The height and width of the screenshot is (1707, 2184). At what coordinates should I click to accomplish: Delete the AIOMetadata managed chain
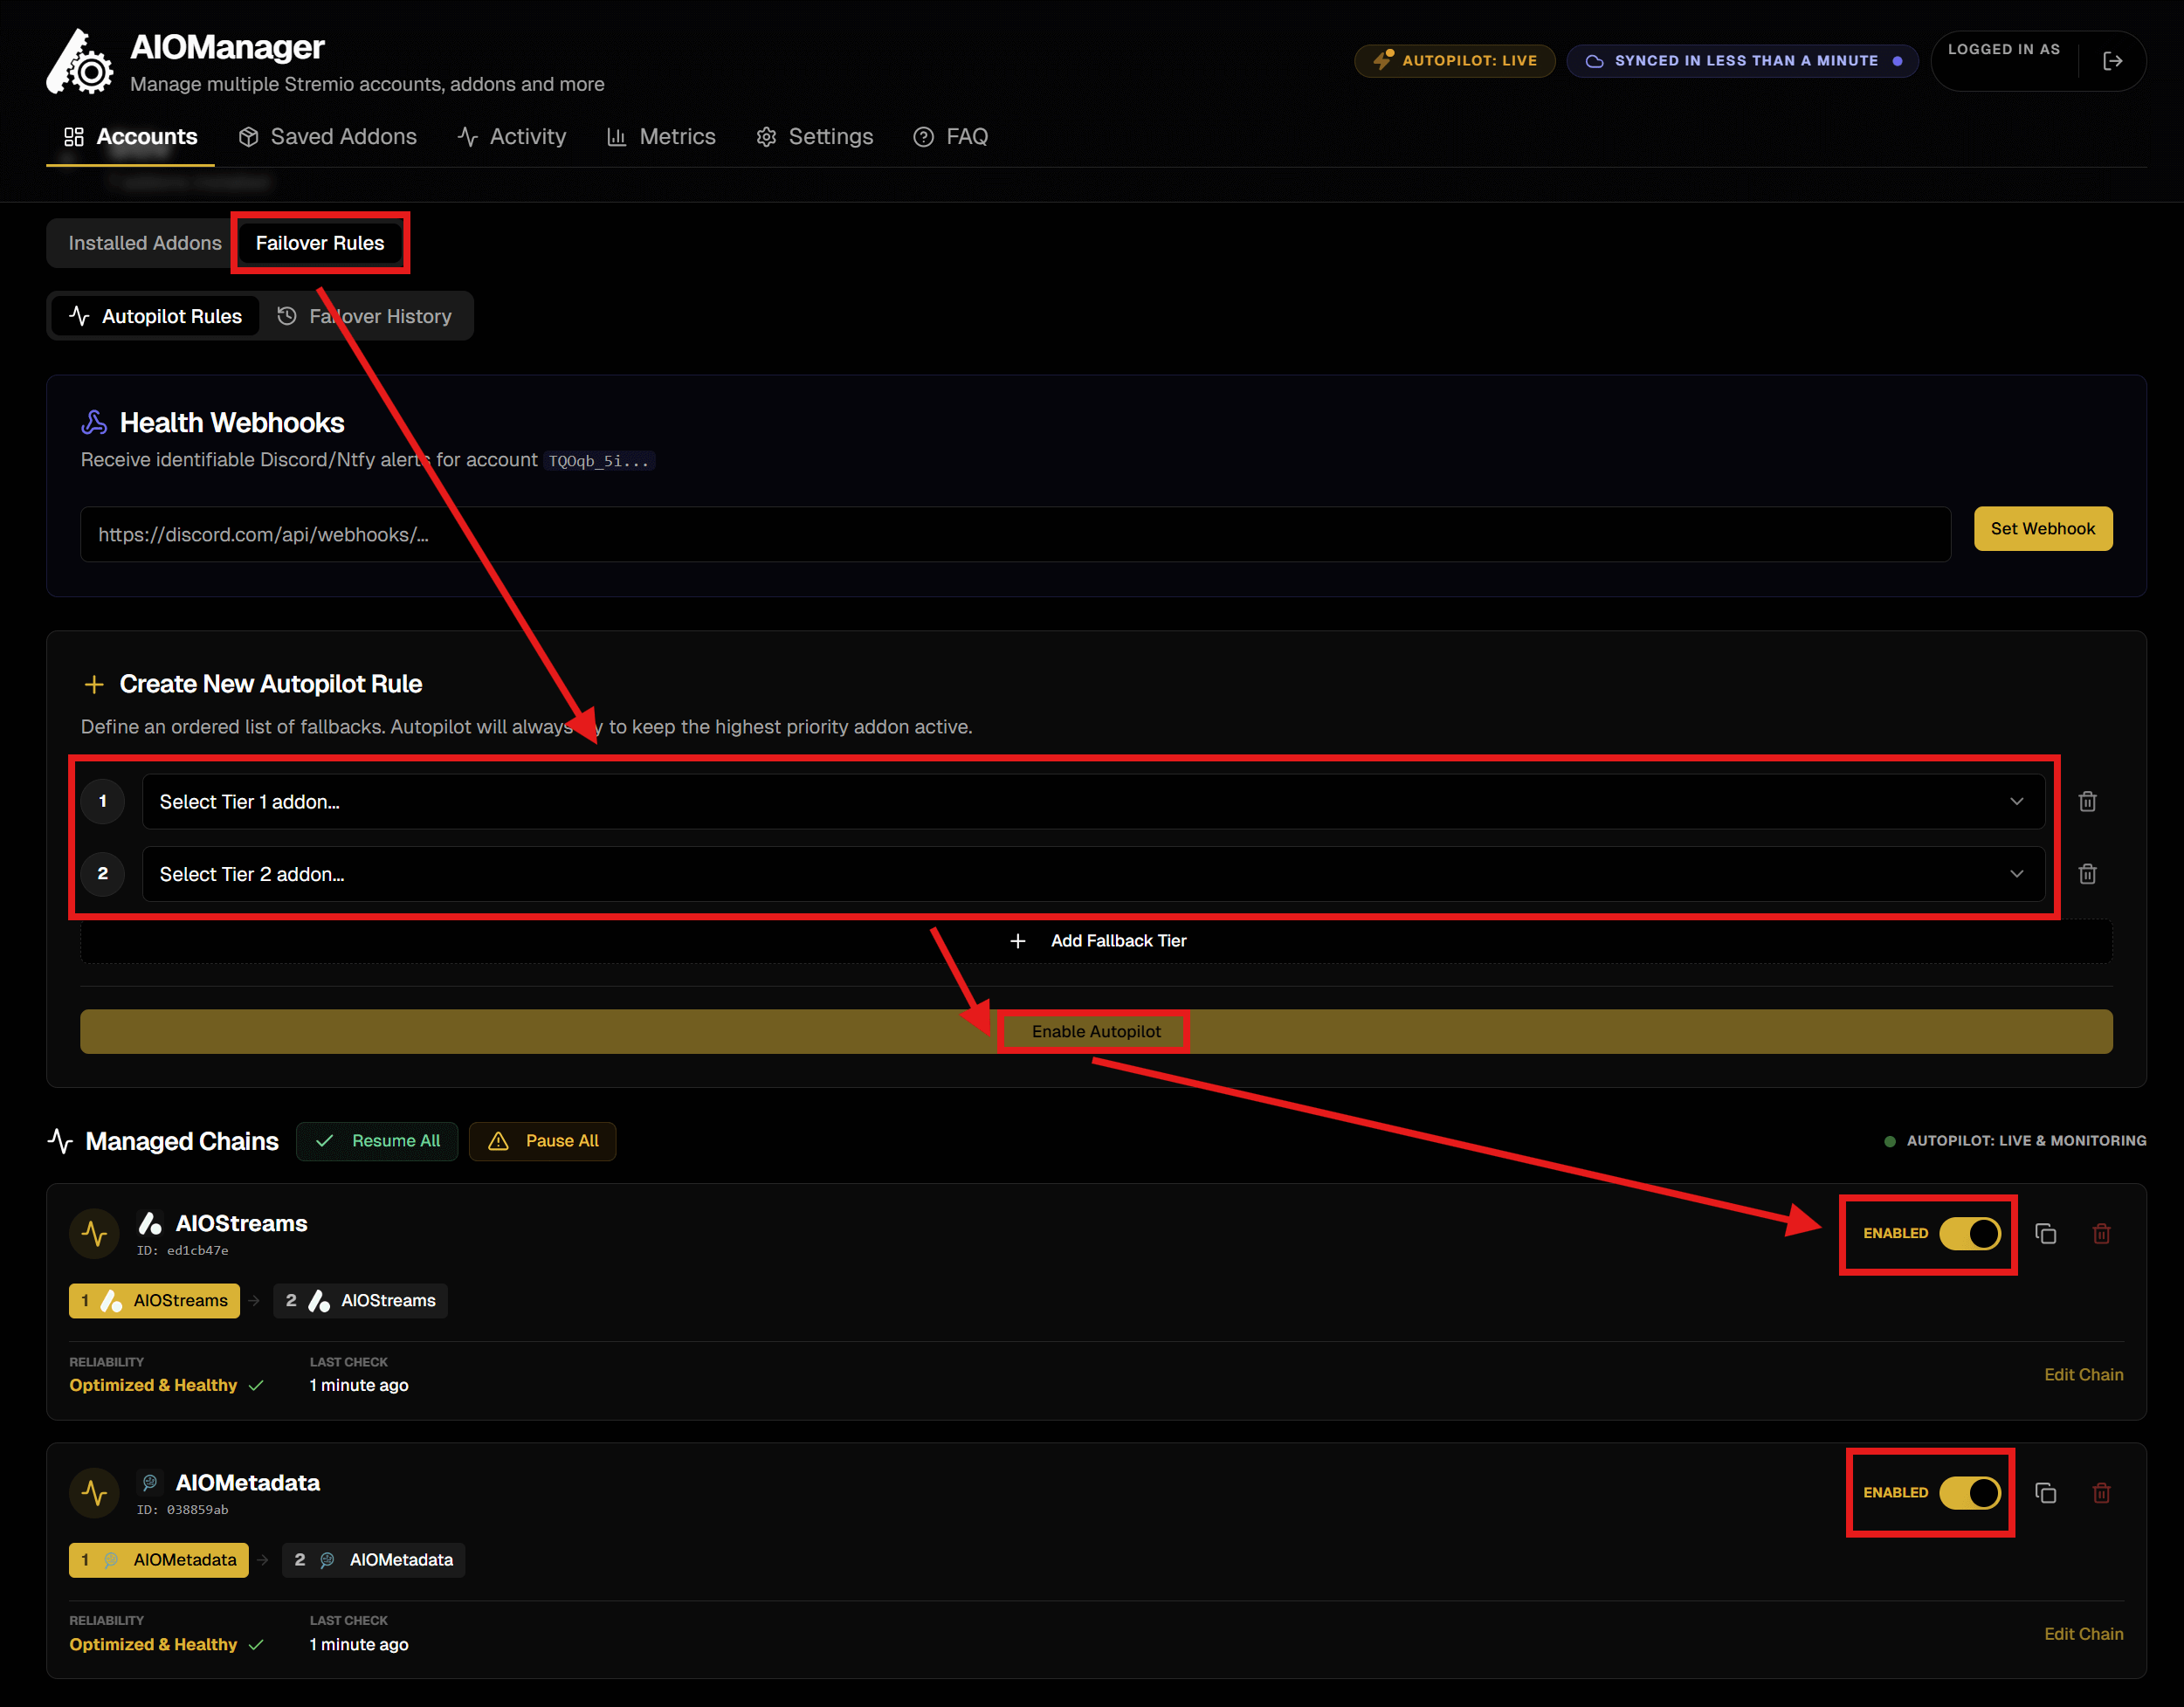click(2101, 1492)
